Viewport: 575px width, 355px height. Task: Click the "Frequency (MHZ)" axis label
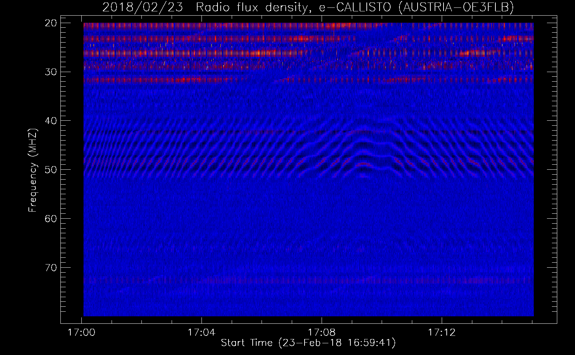tap(33, 170)
